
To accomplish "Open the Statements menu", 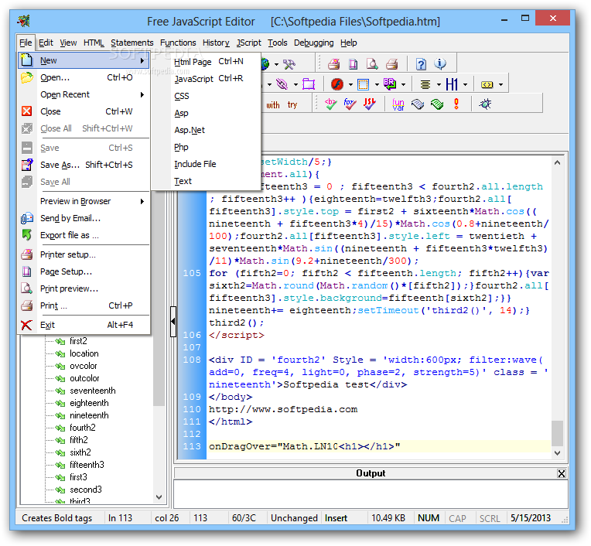I will [132, 43].
